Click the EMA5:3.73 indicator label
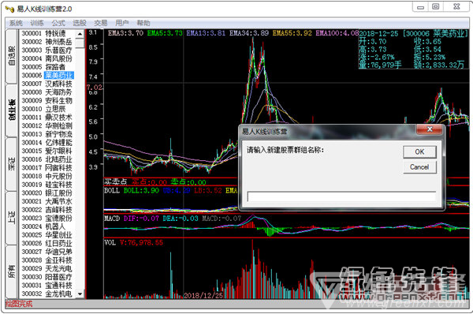This screenshot has width=473, height=314. pyautogui.click(x=165, y=33)
